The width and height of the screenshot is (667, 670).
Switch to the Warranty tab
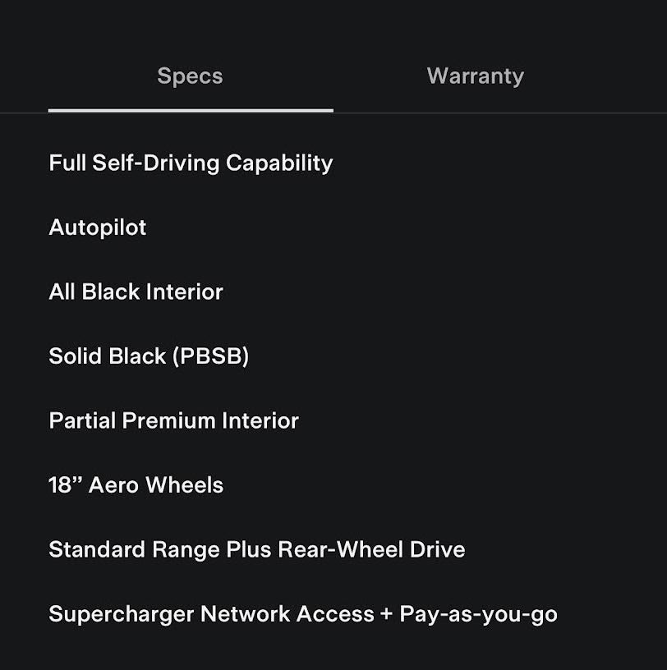pyautogui.click(x=475, y=76)
